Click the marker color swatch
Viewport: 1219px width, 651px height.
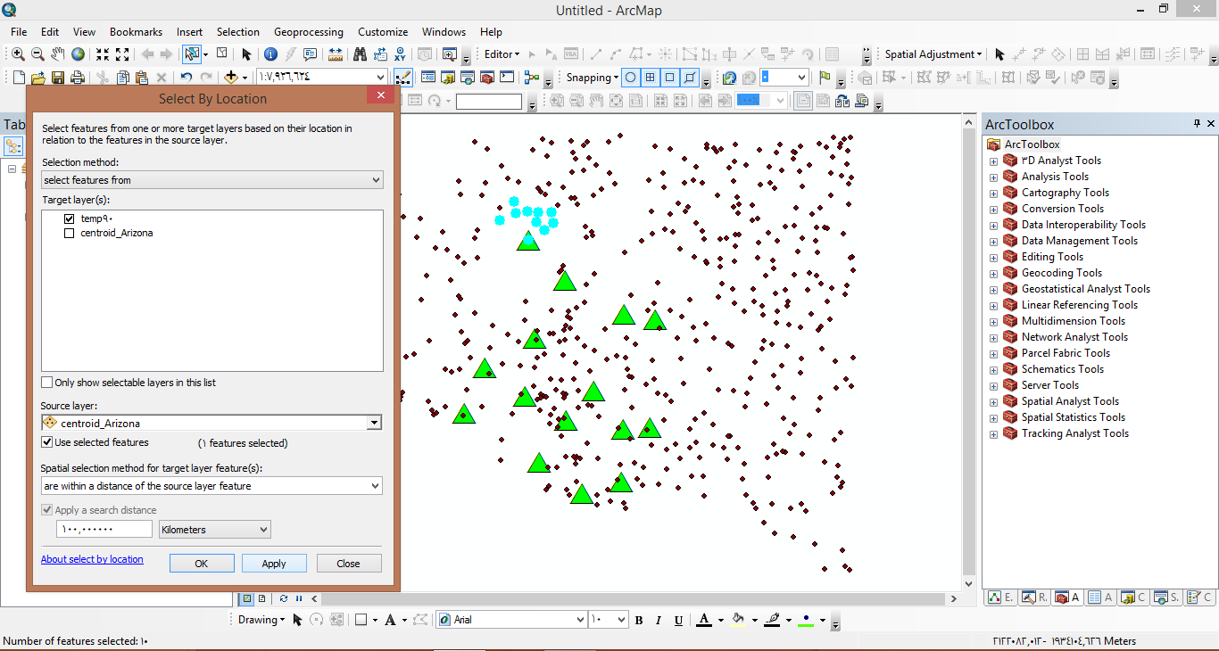click(806, 620)
